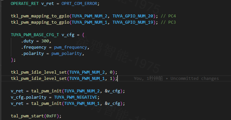The width and height of the screenshot is (231, 120).
Task: Click tal_pwm_start function call
Action: coord(27,116)
